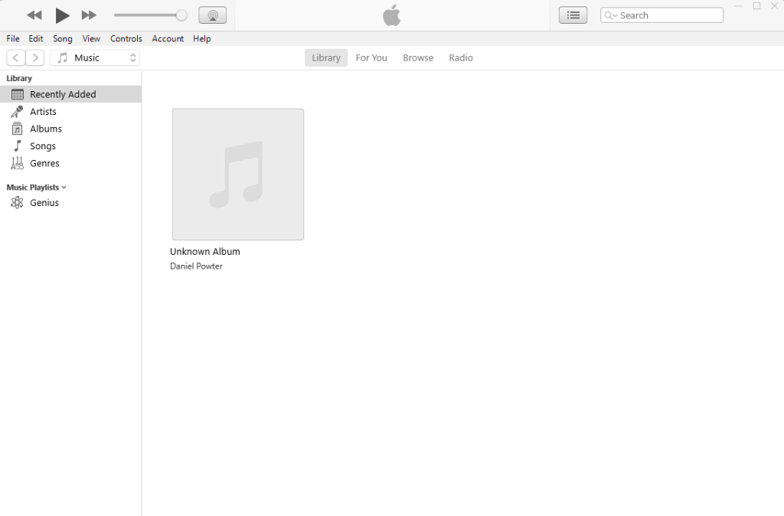Viewport: 784px width, 516px height.
Task: Switch to the Radio tab
Action: click(x=460, y=57)
